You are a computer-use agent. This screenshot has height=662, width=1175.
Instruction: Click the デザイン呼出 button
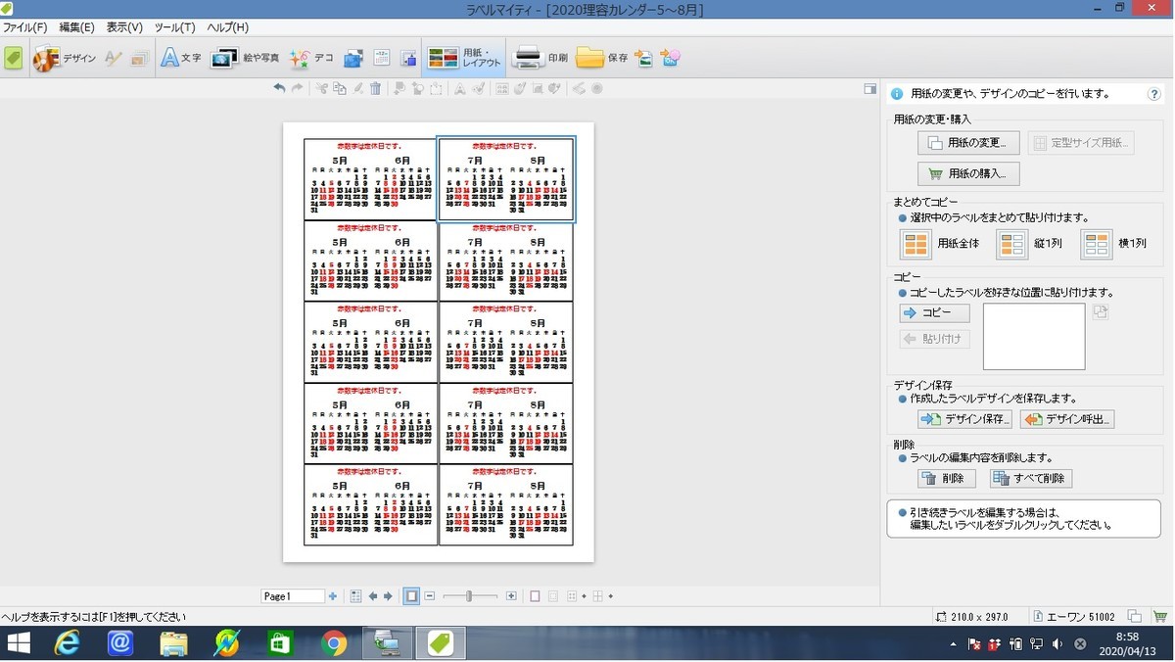point(1067,419)
